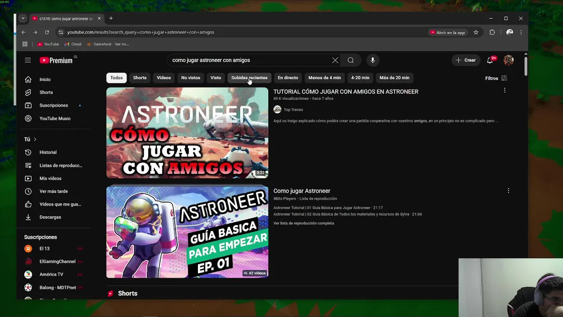The image size is (563, 317).
Task: Open Mis vídeos in the sidebar
Action: tap(50, 178)
